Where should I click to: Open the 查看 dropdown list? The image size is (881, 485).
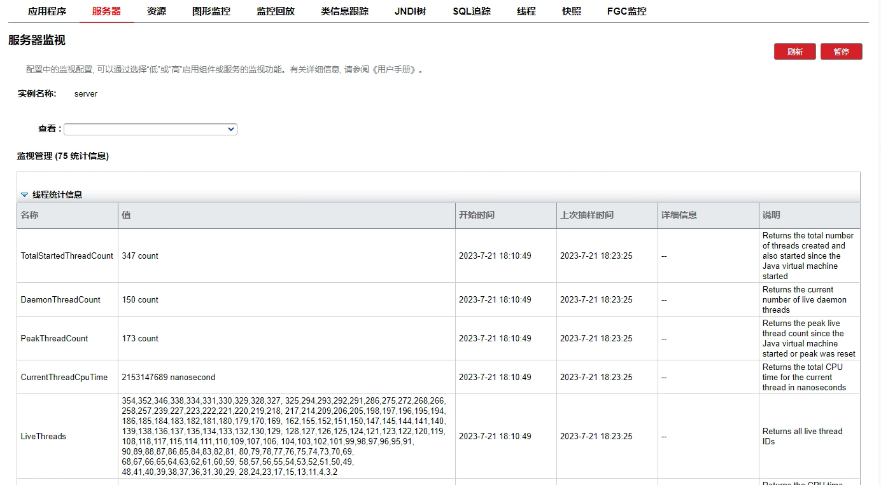click(x=150, y=129)
